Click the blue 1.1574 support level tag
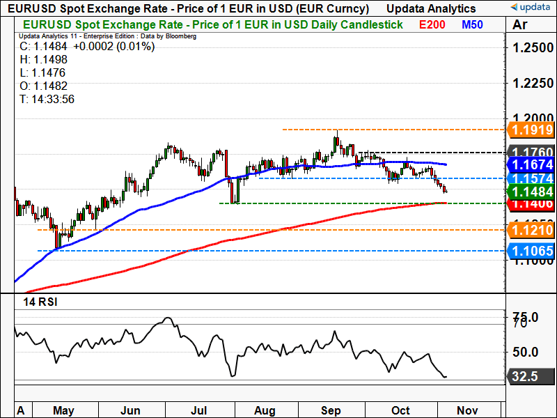Screen dimensions: 557x418 click(531, 178)
